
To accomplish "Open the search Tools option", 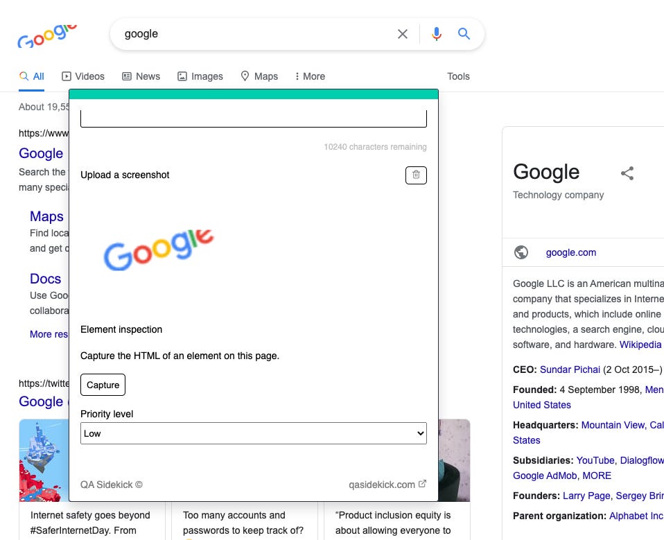I will 458,76.
